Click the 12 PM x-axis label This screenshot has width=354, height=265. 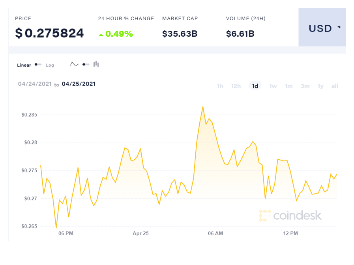pyautogui.click(x=290, y=233)
